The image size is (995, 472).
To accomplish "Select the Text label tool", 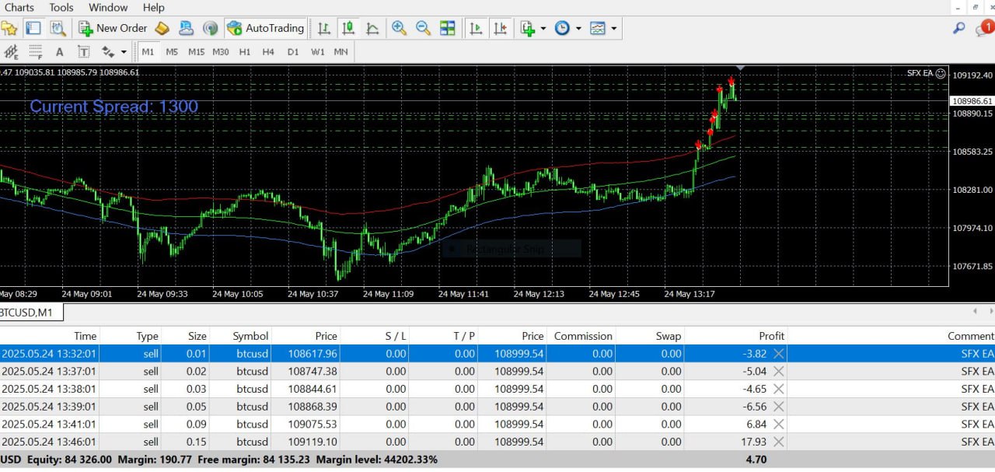I will (x=83, y=52).
